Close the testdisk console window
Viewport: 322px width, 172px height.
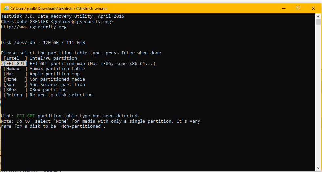pos(313,8)
